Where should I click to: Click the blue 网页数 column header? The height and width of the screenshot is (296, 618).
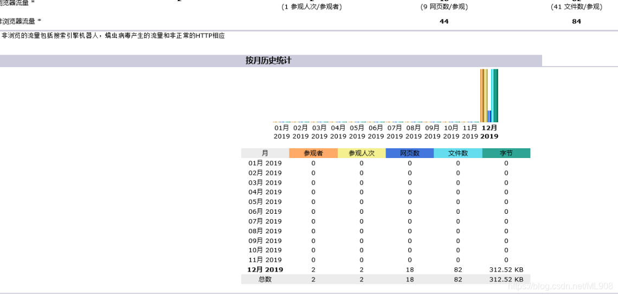pos(409,153)
